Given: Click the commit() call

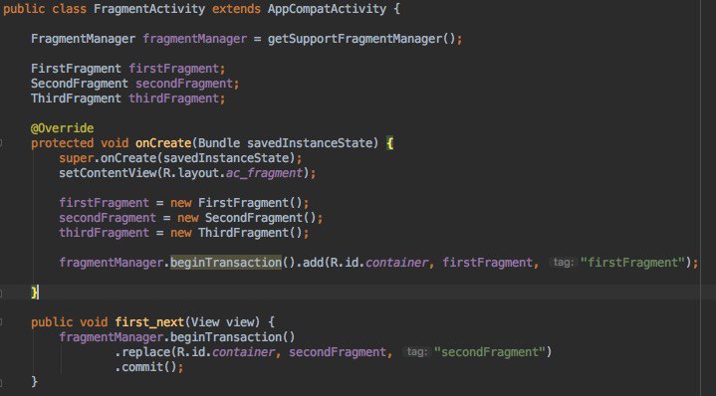Looking at the screenshot, I should click(149, 367).
